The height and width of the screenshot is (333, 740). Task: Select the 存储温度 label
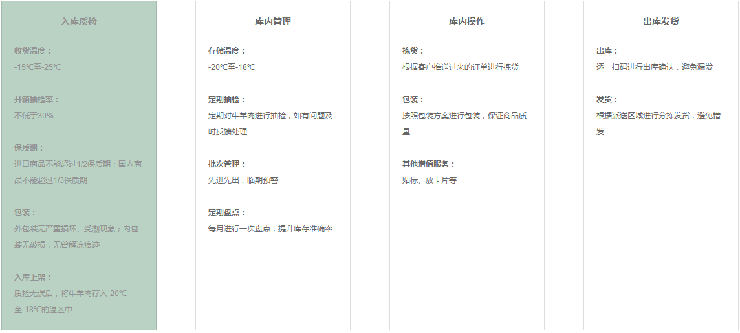point(226,51)
